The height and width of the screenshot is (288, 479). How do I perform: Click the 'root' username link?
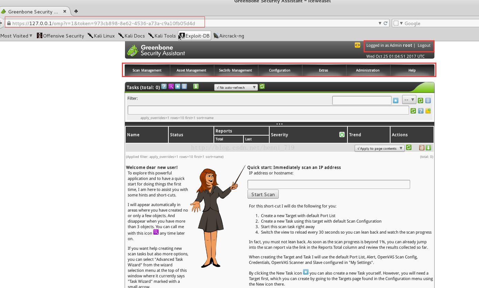point(407,45)
